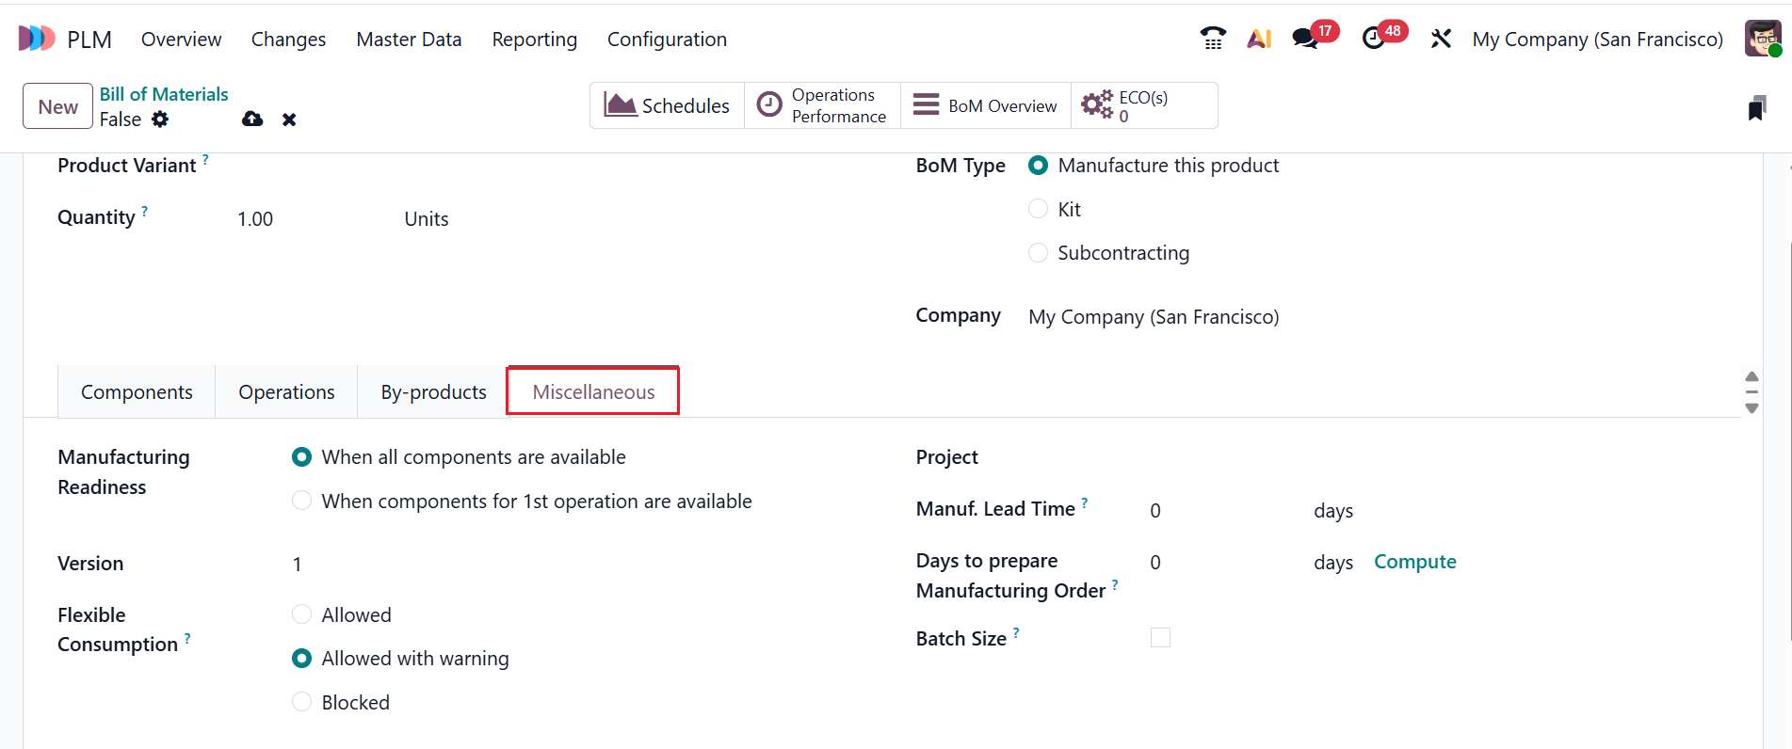The height and width of the screenshot is (749, 1792).
Task: Open the Master Data menu
Action: (409, 39)
